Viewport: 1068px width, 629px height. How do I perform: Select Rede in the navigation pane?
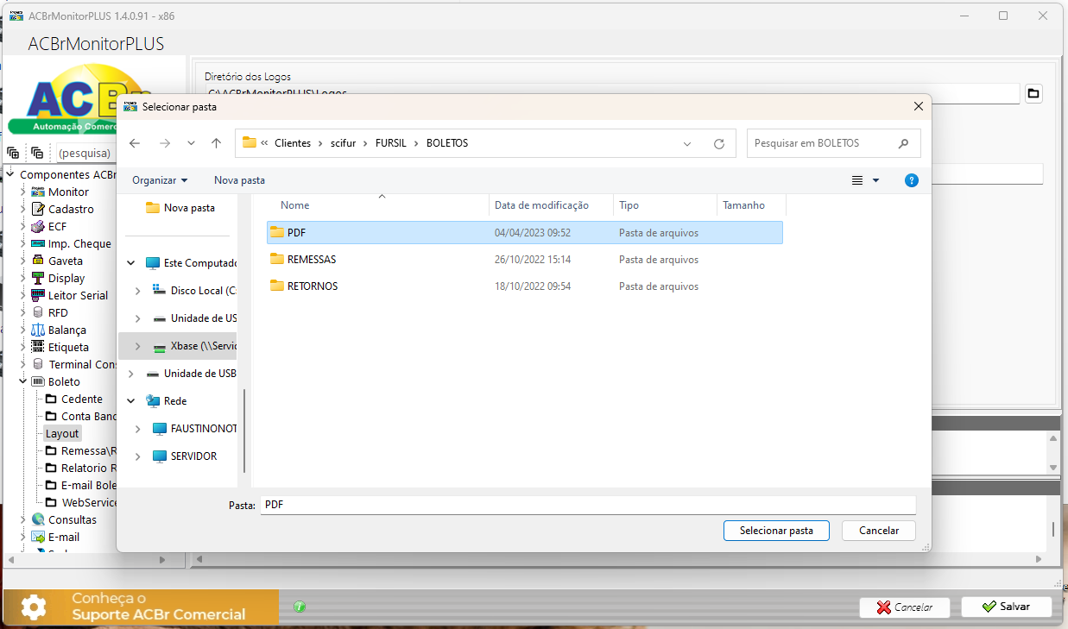(175, 401)
